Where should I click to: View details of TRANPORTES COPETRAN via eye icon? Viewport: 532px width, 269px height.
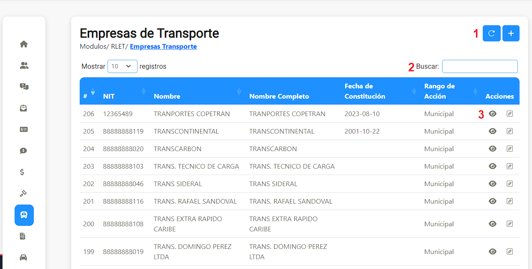[493, 114]
